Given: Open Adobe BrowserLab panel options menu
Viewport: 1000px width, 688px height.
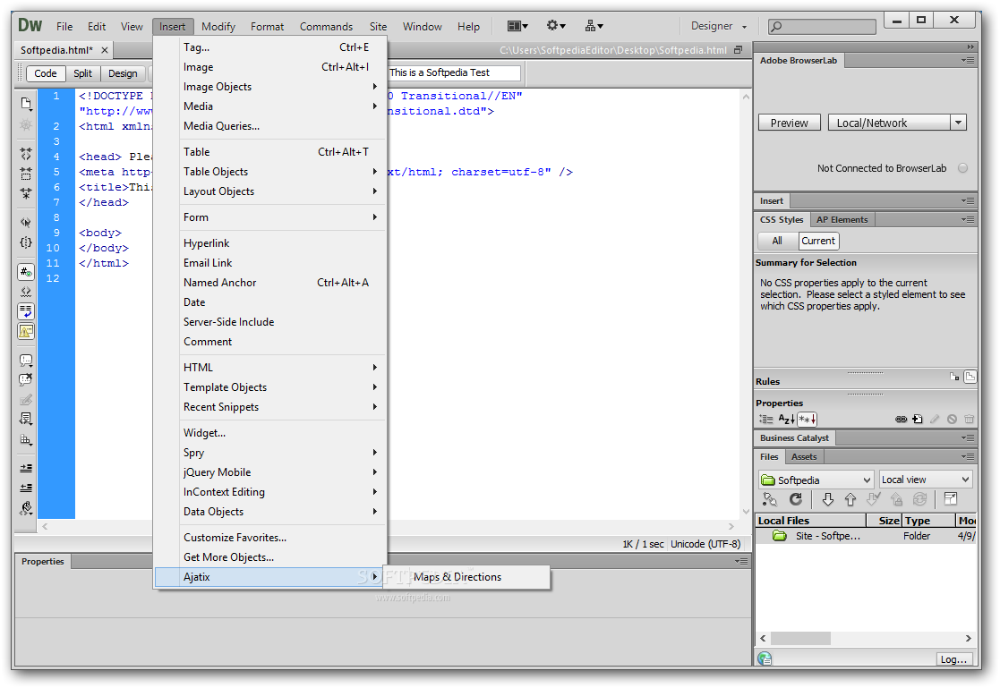Looking at the screenshot, I should click(x=969, y=61).
